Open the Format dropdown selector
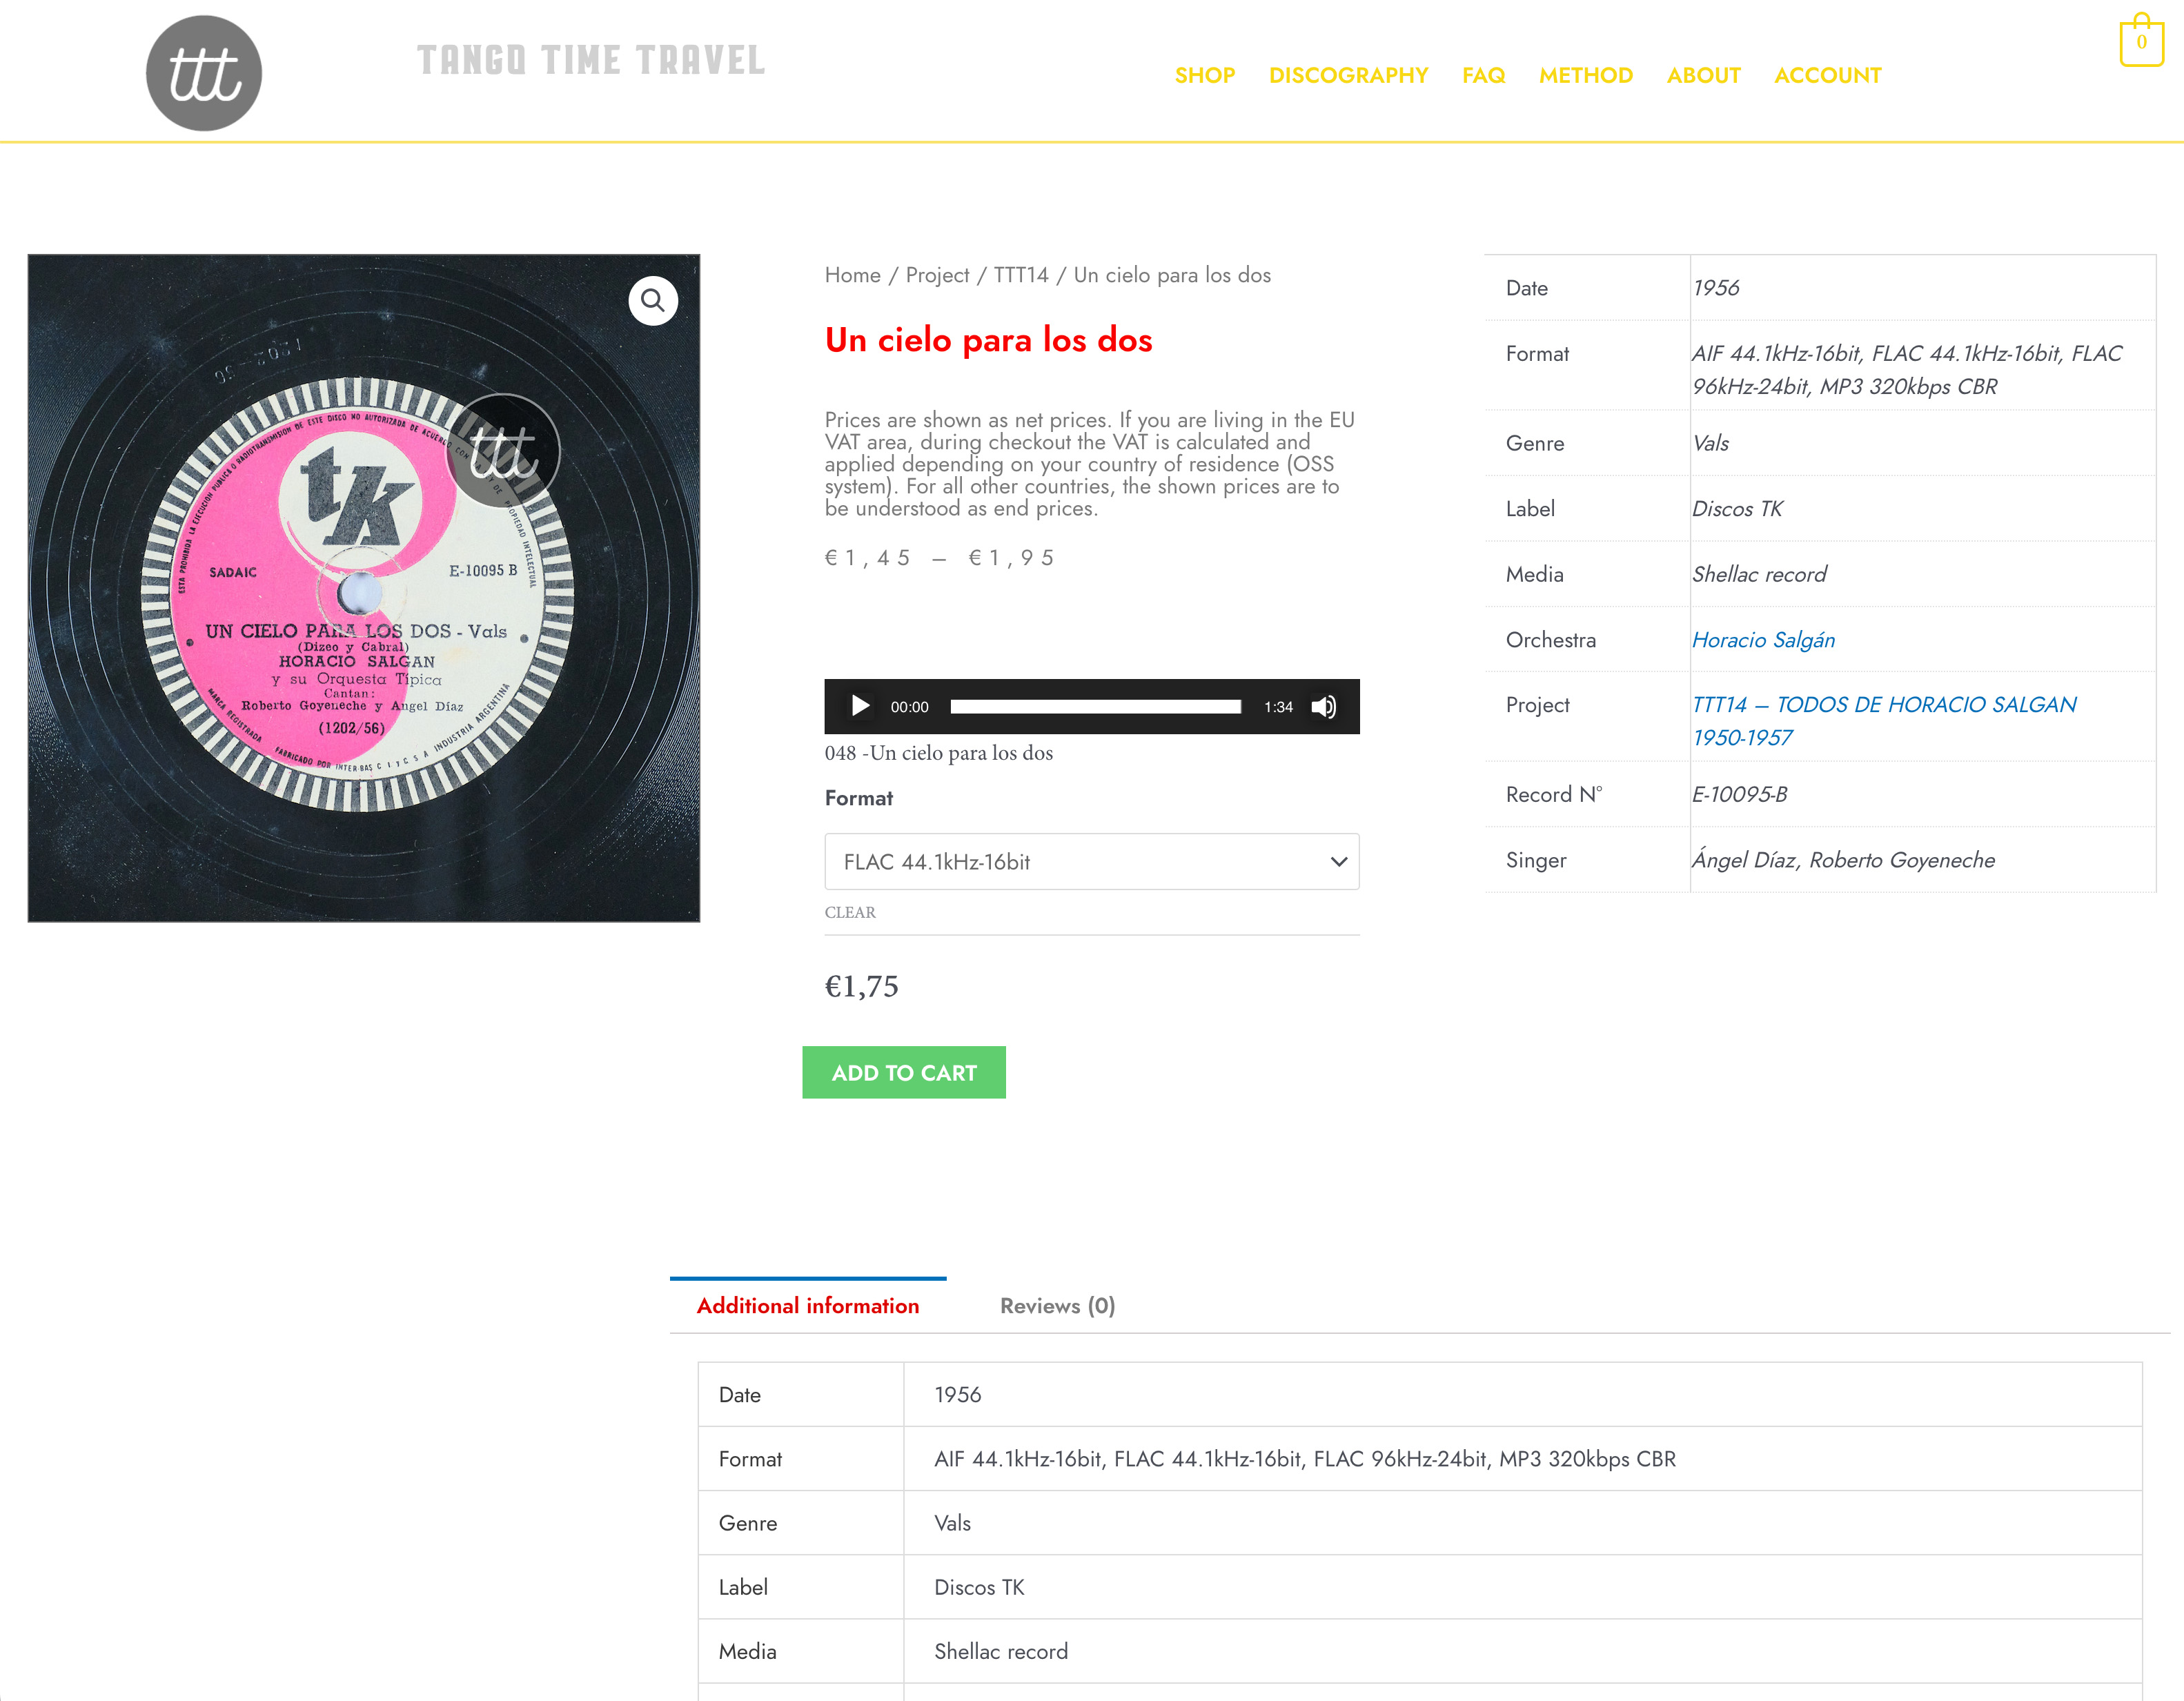The image size is (2184, 1701). [x=1091, y=861]
